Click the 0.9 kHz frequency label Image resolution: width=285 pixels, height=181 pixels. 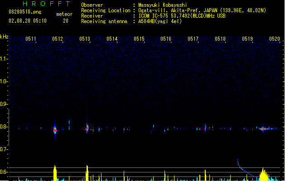tap(4, 104)
